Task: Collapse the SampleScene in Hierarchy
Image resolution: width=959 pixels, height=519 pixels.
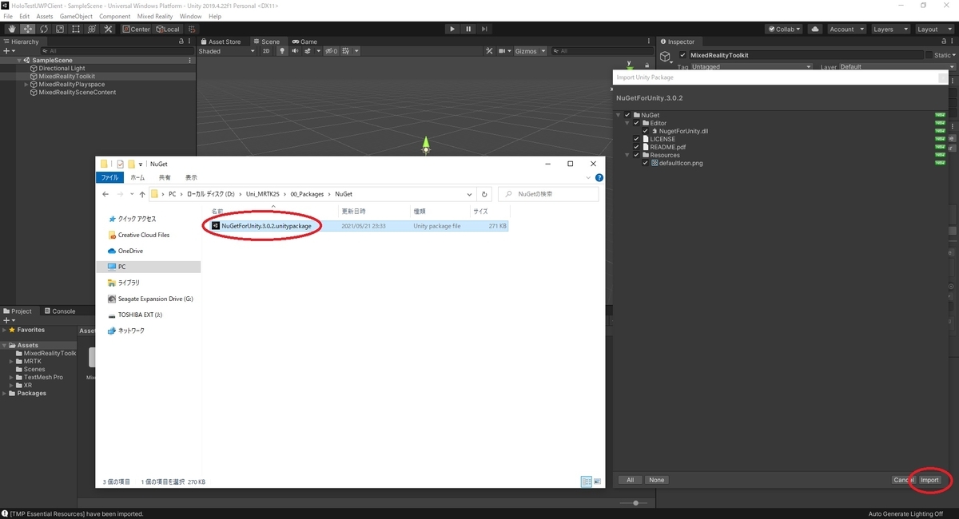Action: click(x=19, y=61)
